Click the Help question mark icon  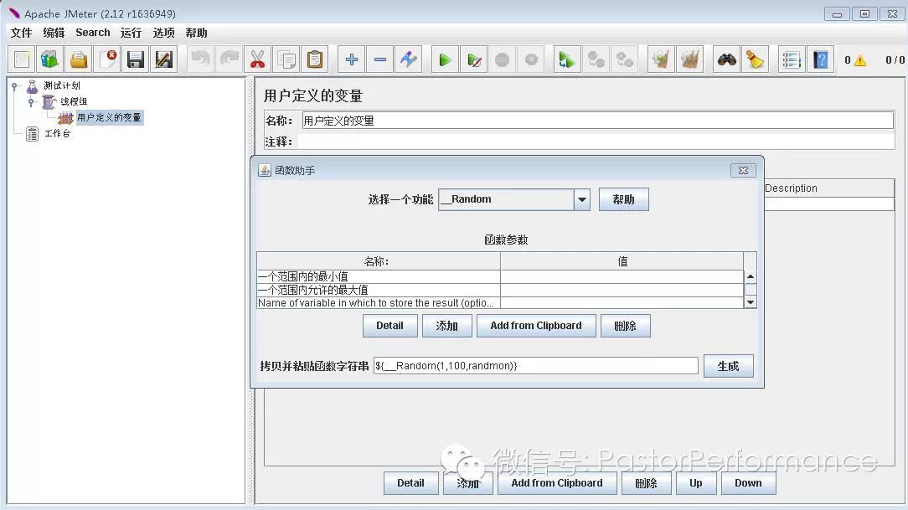[x=820, y=59]
